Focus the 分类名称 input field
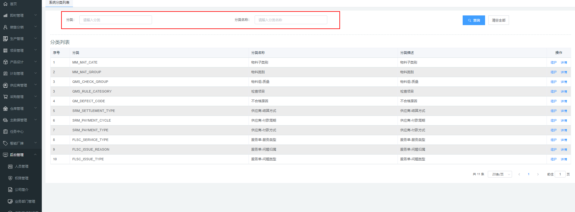The height and width of the screenshot is (212, 575). (x=291, y=20)
